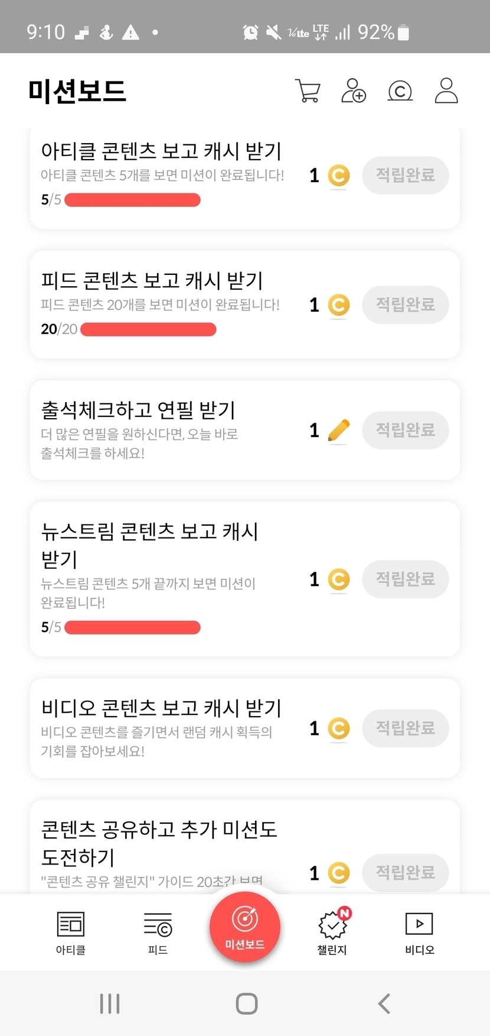Viewport: 490px width, 1036px height.
Task: Tap 적립완료 button for 출석체크 mission
Action: pyautogui.click(x=405, y=430)
